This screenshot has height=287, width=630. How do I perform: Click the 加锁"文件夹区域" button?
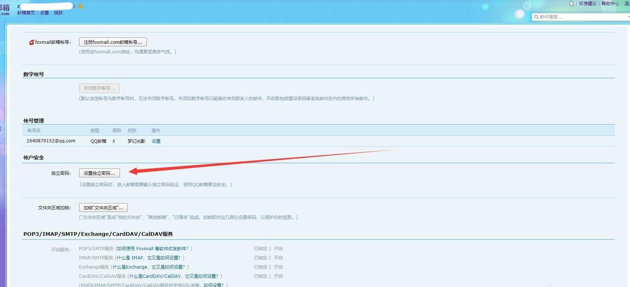pos(103,208)
